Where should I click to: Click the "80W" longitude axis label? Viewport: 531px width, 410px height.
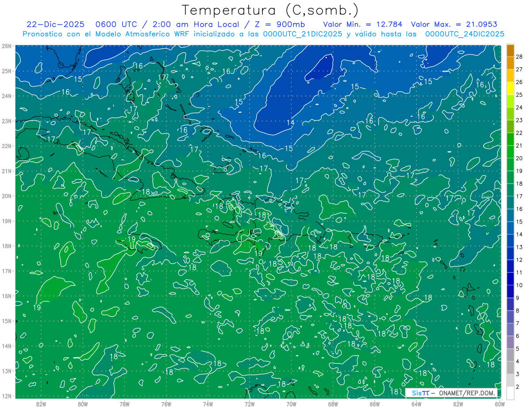(x=83, y=404)
